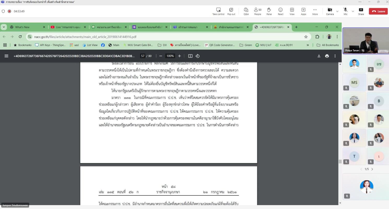Open the React emoji menu
The width and height of the screenshot is (389, 209).
coord(280,11)
